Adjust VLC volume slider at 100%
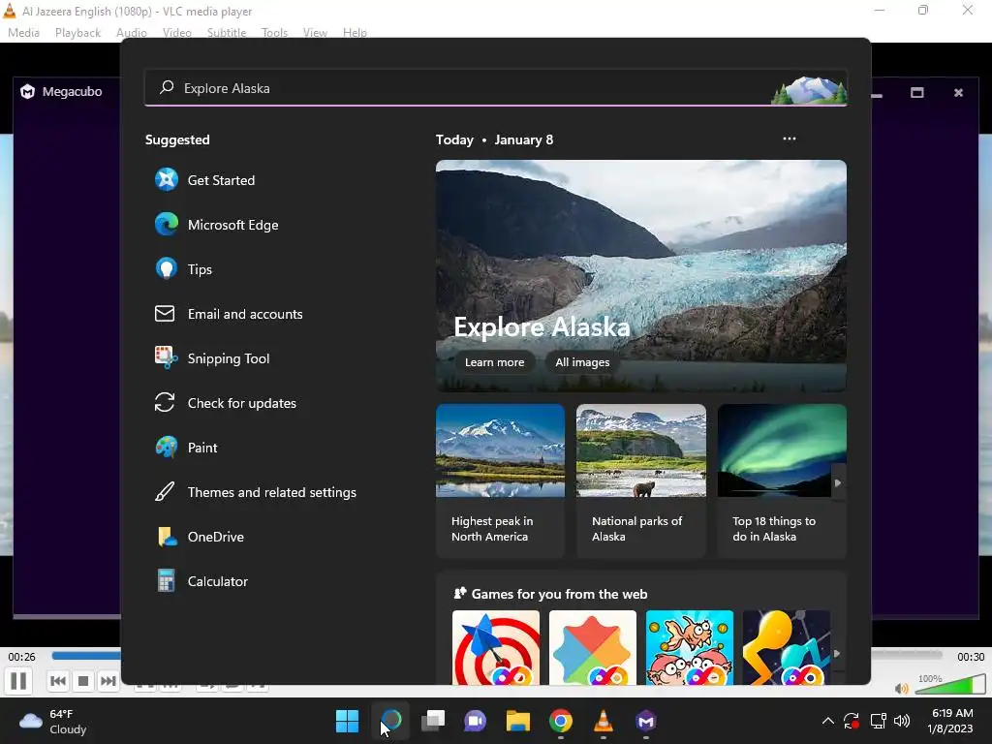 point(951,684)
